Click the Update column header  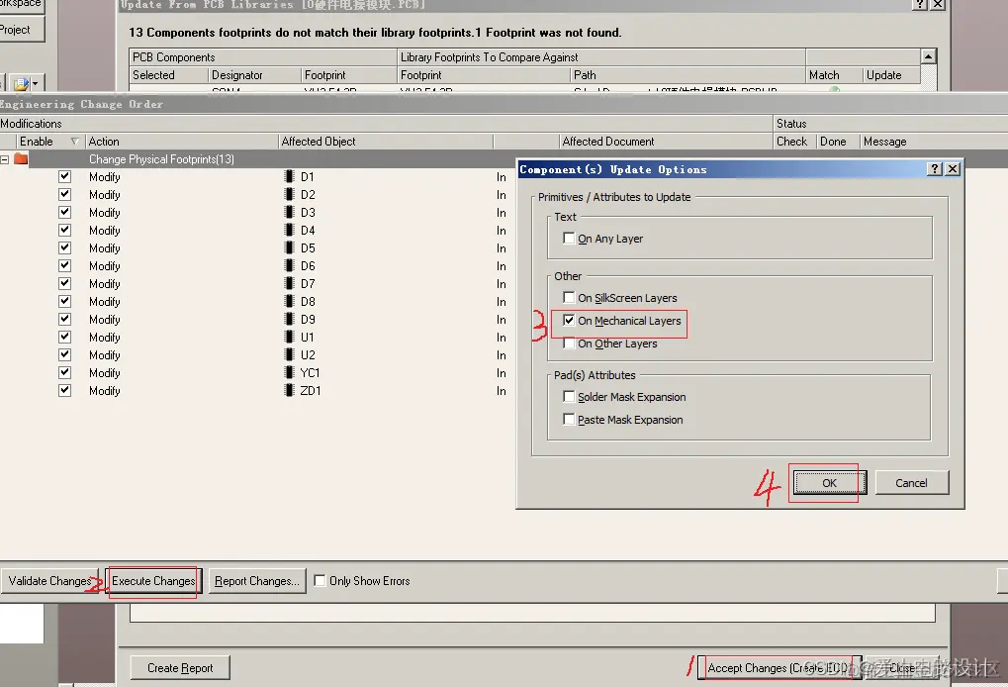coord(891,75)
